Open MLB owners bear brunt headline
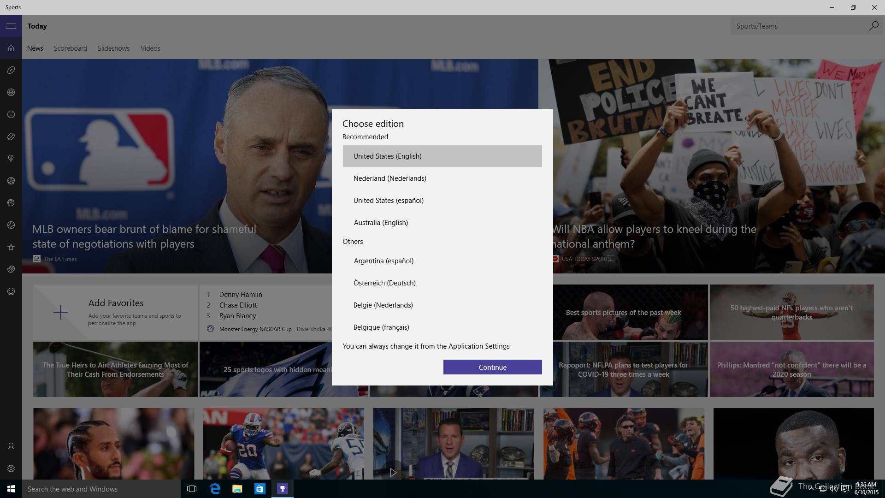Viewport: 885px width, 498px height. point(144,236)
